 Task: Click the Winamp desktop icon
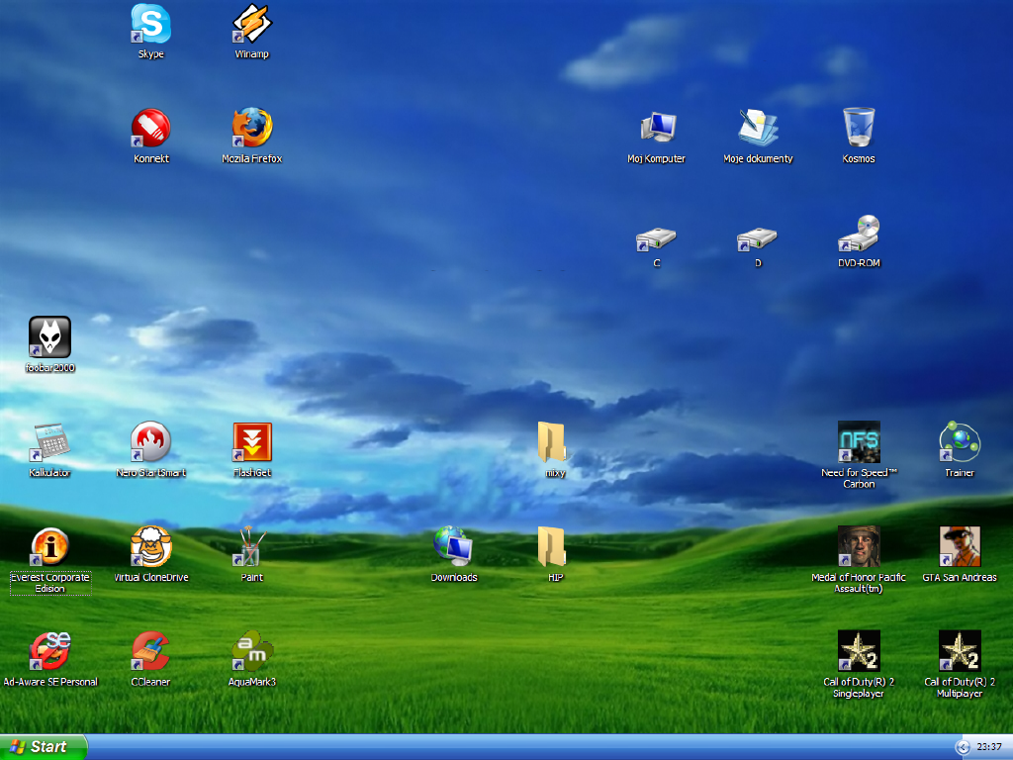pos(251,24)
